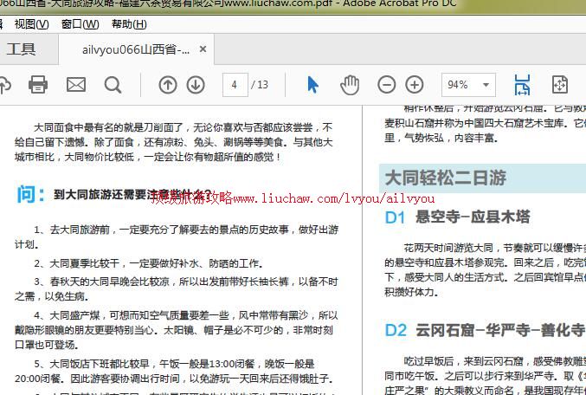
Task: Go to next page with down arrow
Action: [x=196, y=84]
